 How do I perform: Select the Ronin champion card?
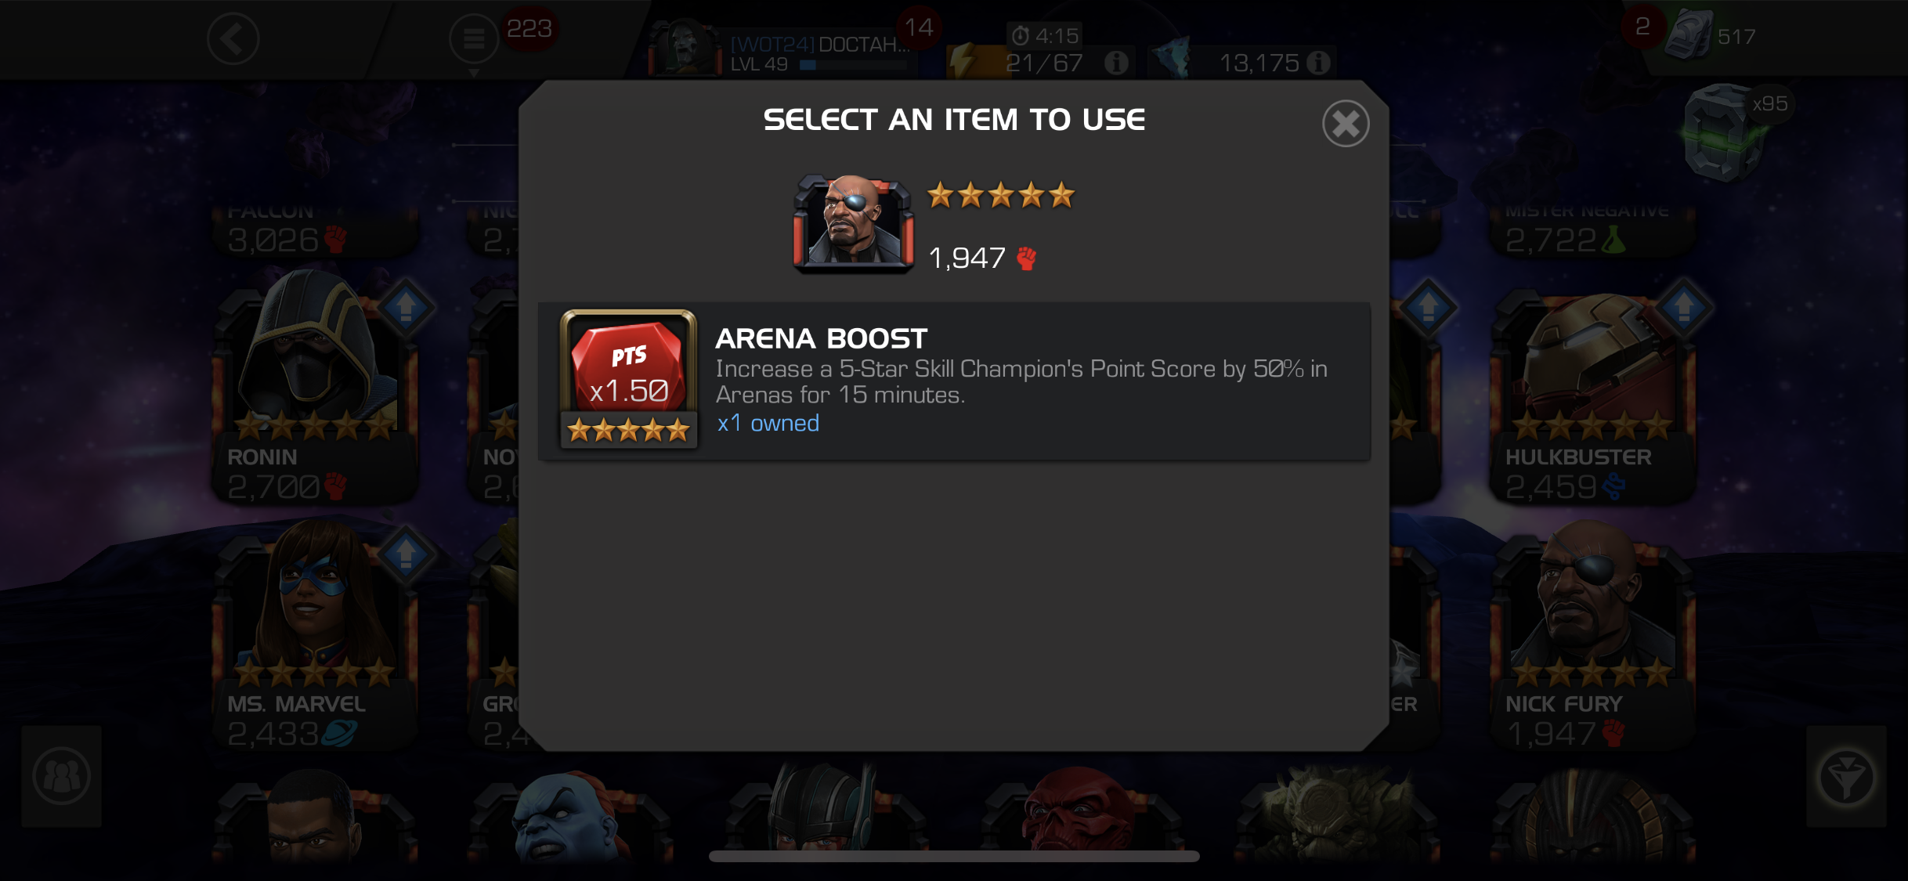coord(316,386)
